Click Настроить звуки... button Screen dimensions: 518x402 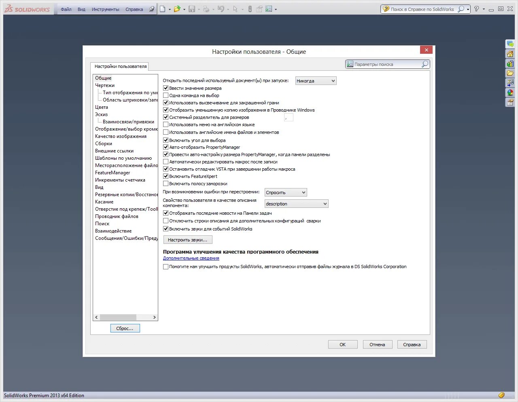coord(188,240)
